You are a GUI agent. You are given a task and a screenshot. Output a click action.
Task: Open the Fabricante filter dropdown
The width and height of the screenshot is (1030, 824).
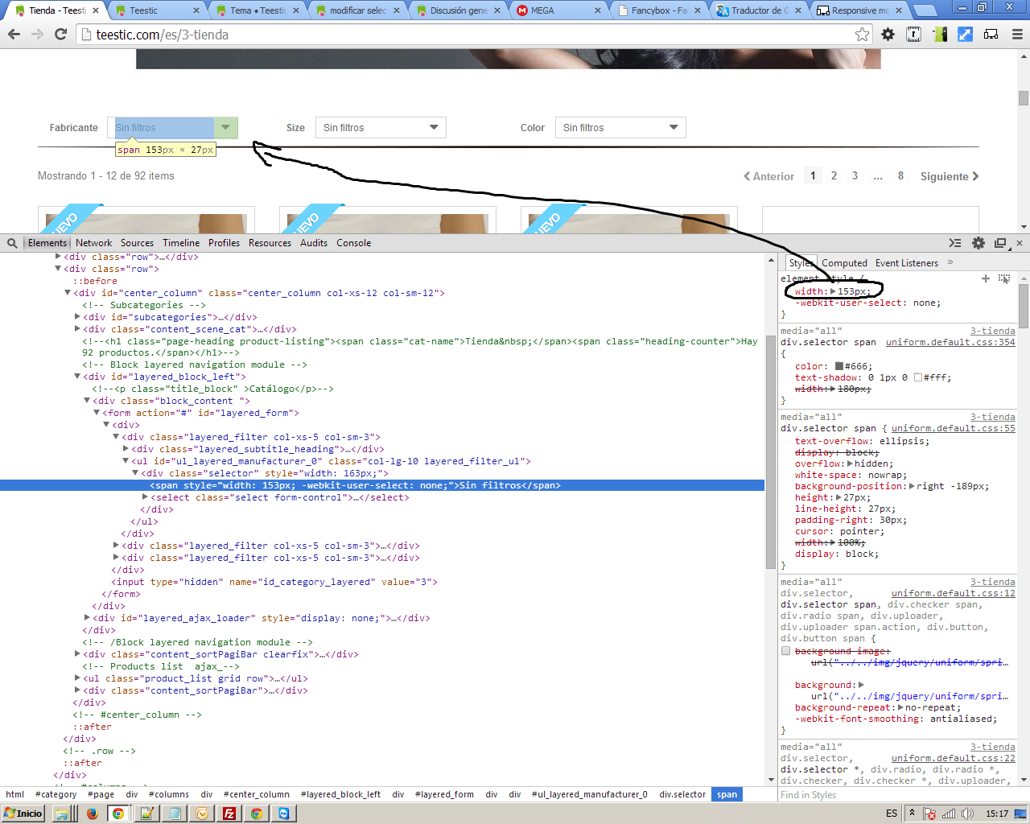point(172,128)
